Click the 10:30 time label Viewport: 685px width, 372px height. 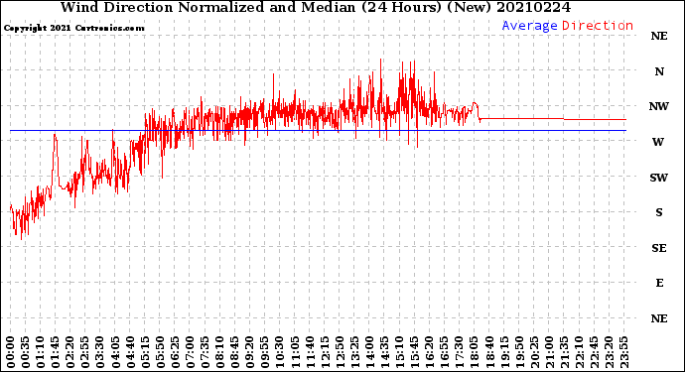tap(280, 352)
